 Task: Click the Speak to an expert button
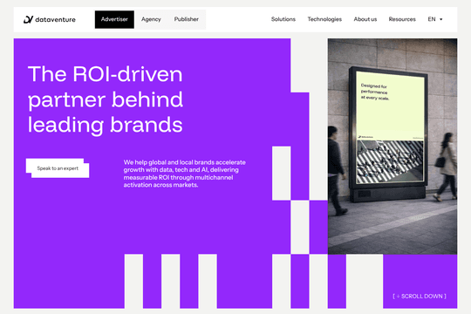coord(58,168)
